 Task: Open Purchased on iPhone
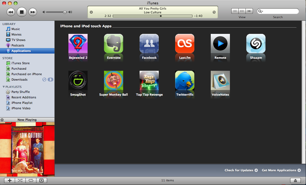tap(27, 74)
